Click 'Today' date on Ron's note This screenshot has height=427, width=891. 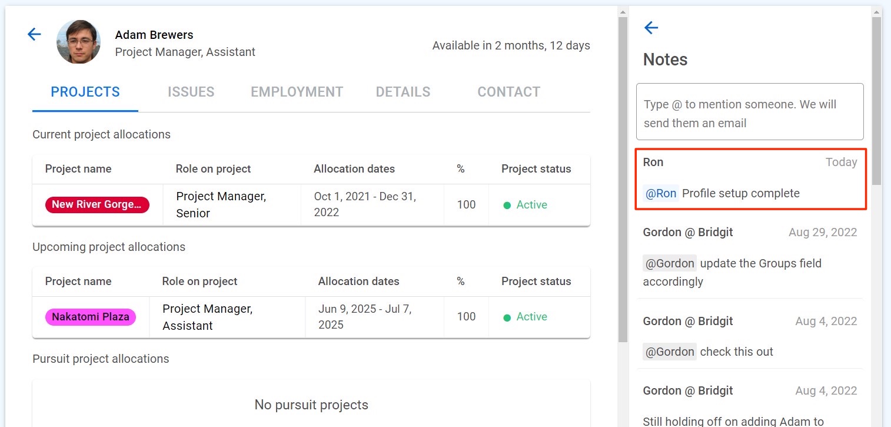[841, 162]
